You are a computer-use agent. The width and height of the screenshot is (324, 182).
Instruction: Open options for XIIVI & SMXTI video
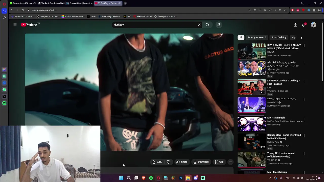304,45
